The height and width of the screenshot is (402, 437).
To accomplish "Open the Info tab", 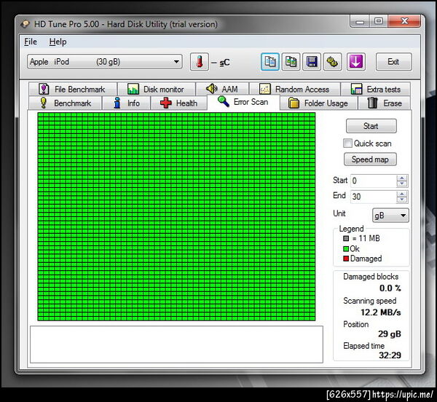I will [x=126, y=103].
